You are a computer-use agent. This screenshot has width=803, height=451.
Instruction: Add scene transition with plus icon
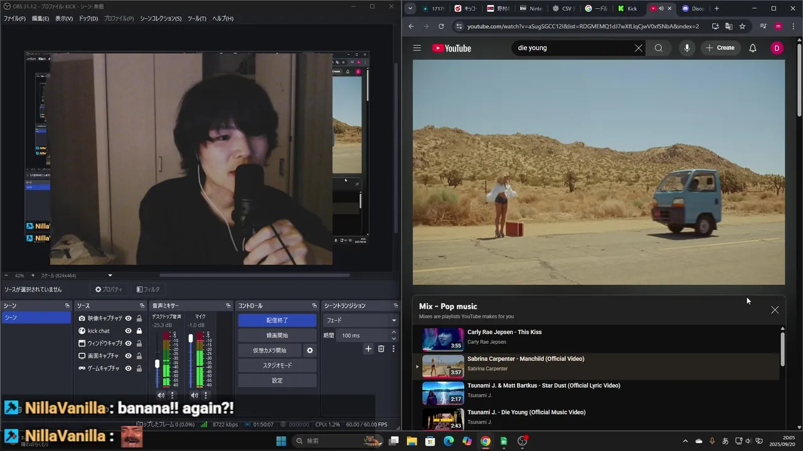pyautogui.click(x=368, y=349)
